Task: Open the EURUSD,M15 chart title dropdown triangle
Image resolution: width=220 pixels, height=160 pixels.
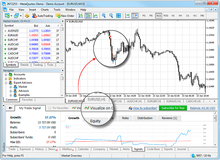Action: pyautogui.click(x=67, y=22)
